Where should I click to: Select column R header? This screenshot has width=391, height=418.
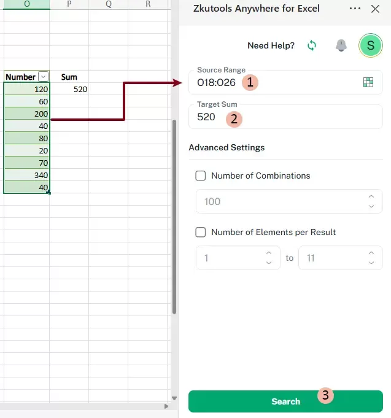pos(148,4)
